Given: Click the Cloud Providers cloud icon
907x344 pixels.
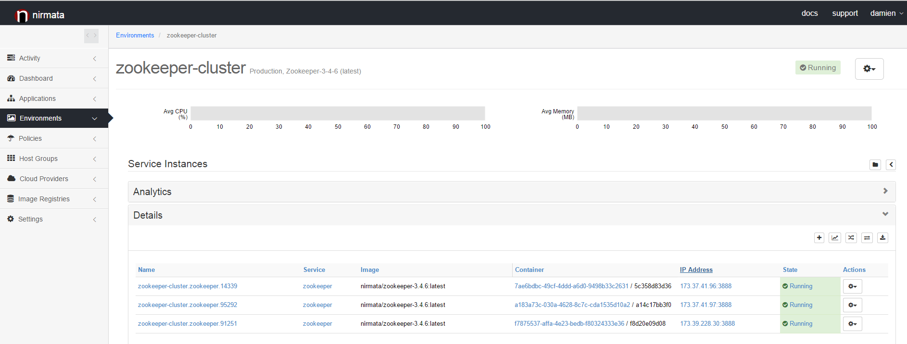Looking at the screenshot, I should click(x=12, y=178).
